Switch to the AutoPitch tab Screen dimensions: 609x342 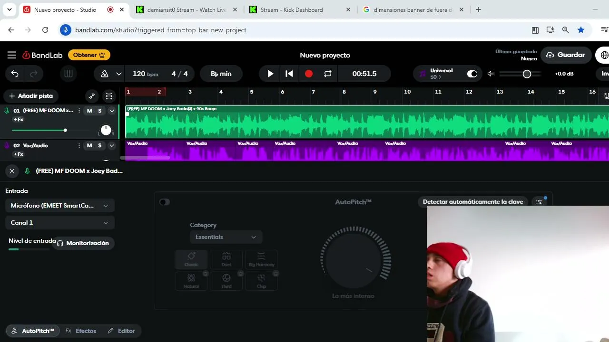(x=33, y=331)
